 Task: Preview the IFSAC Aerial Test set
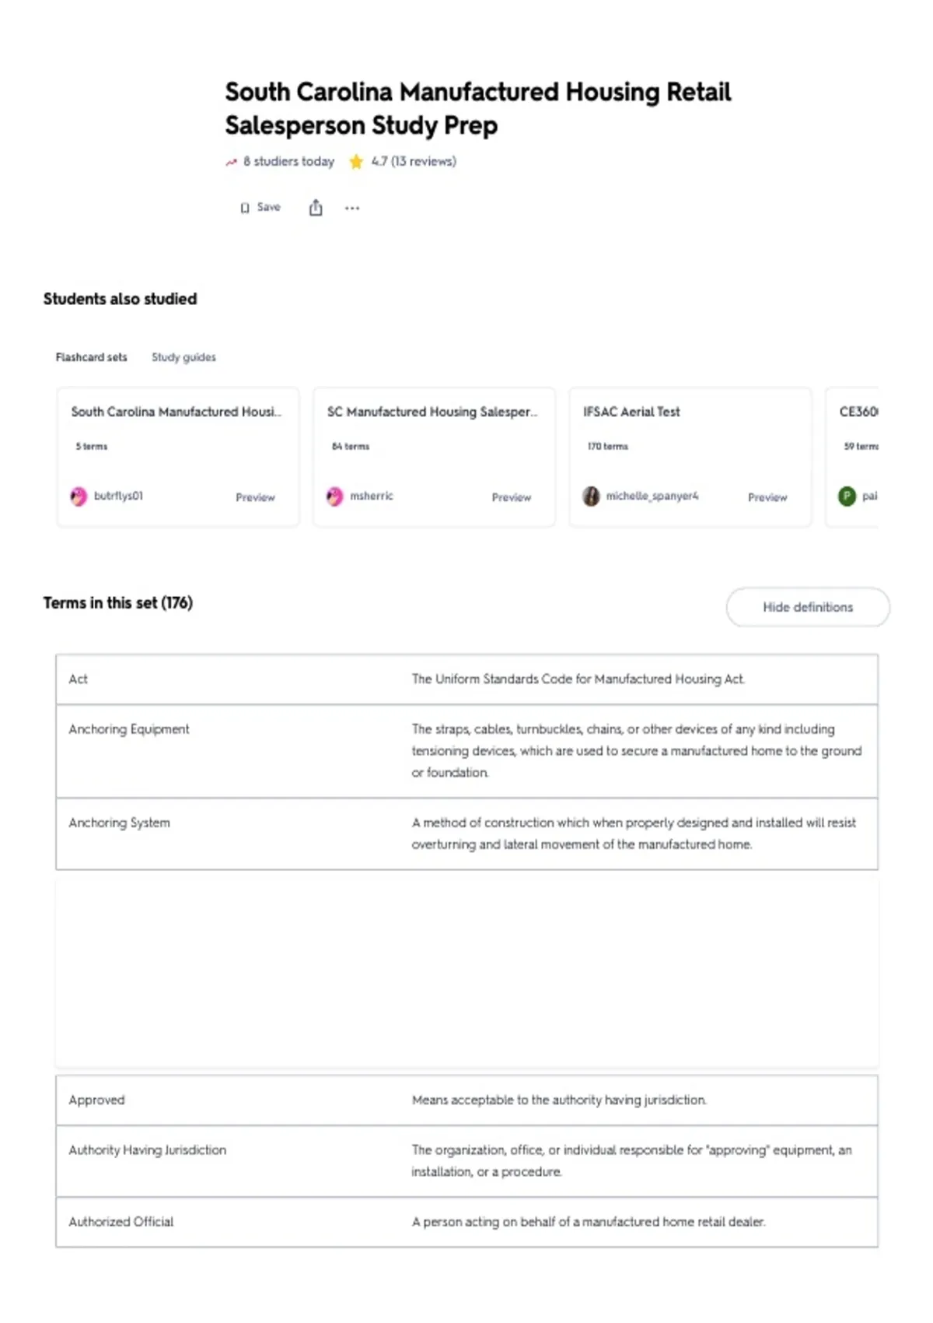coord(767,497)
